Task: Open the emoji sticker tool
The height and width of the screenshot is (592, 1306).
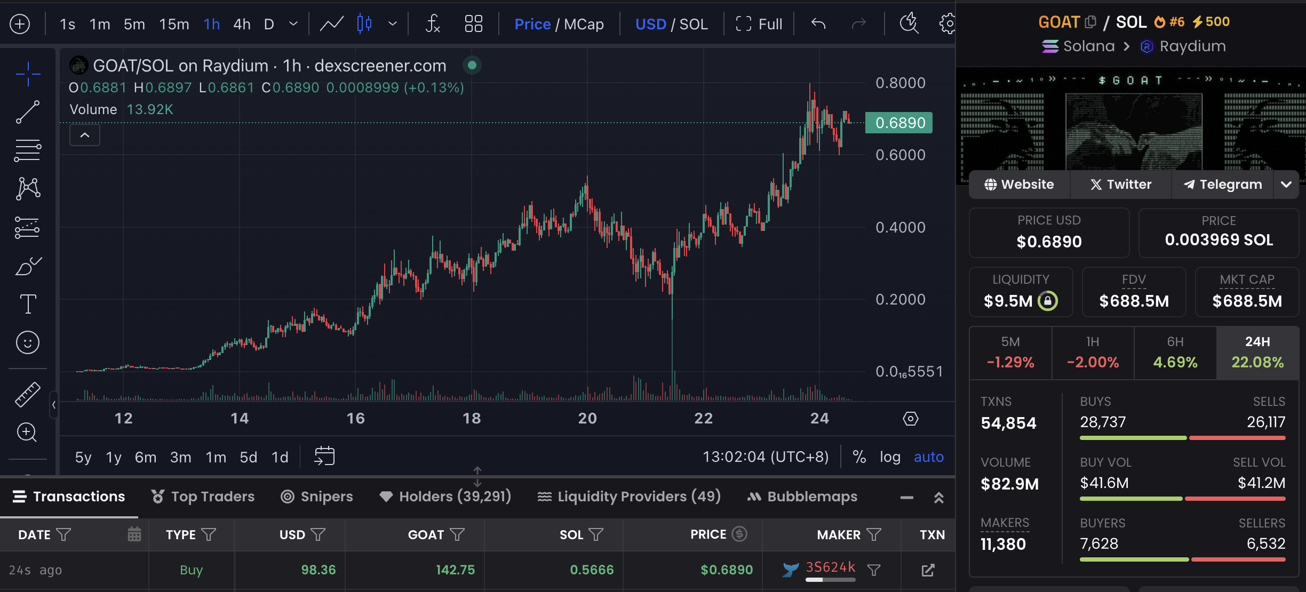Action: click(x=28, y=342)
